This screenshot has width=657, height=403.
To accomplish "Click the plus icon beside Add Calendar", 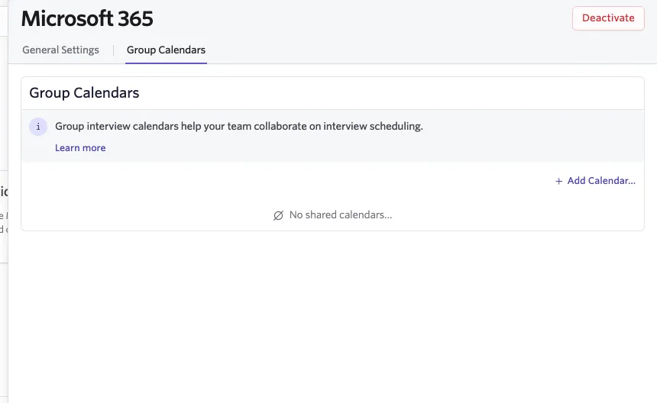I will coord(558,181).
